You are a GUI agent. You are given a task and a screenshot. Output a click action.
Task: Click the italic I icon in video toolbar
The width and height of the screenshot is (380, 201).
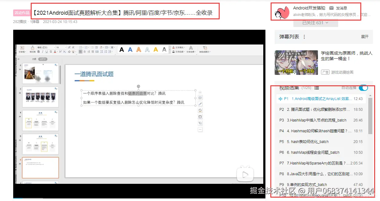(x=43, y=52)
